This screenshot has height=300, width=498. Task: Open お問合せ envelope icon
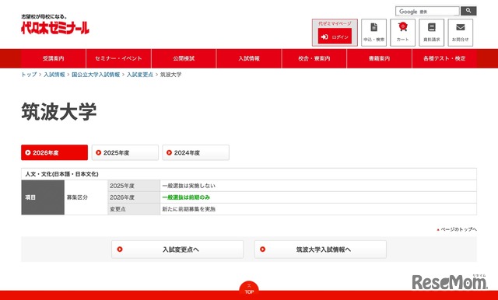coord(461,33)
